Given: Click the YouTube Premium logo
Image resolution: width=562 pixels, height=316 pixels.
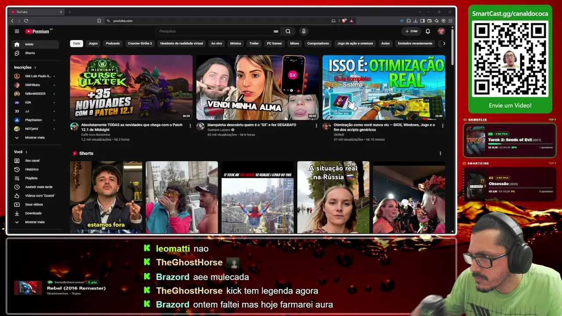Looking at the screenshot, I should click(x=39, y=31).
